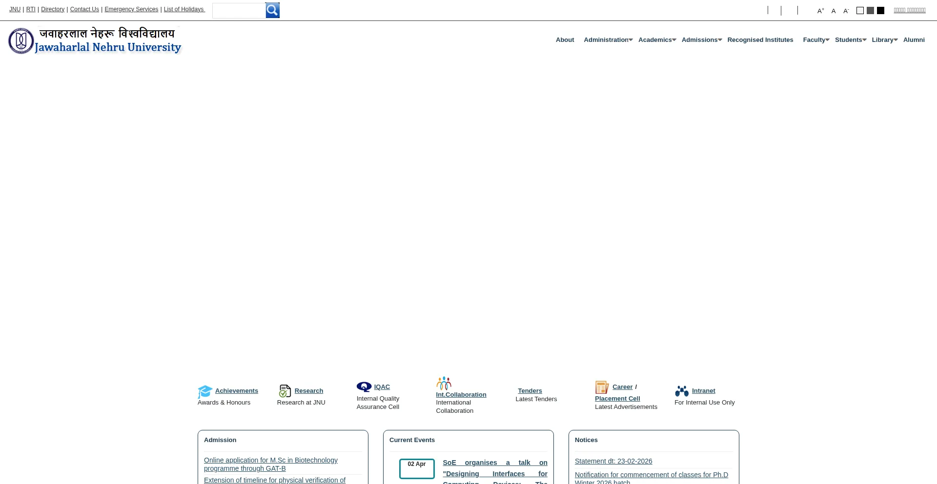Open the Tenders link
937x484 pixels.
pos(530,391)
